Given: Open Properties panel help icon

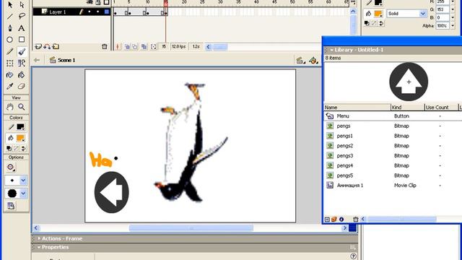Looking at the screenshot, I should tap(353, 256).
